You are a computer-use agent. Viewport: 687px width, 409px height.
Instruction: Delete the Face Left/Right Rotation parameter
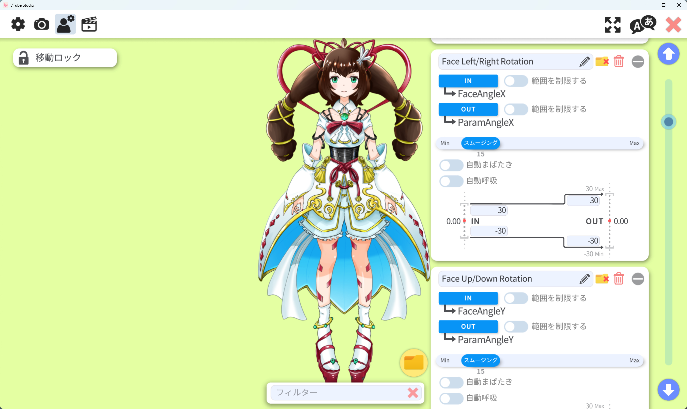coord(619,62)
